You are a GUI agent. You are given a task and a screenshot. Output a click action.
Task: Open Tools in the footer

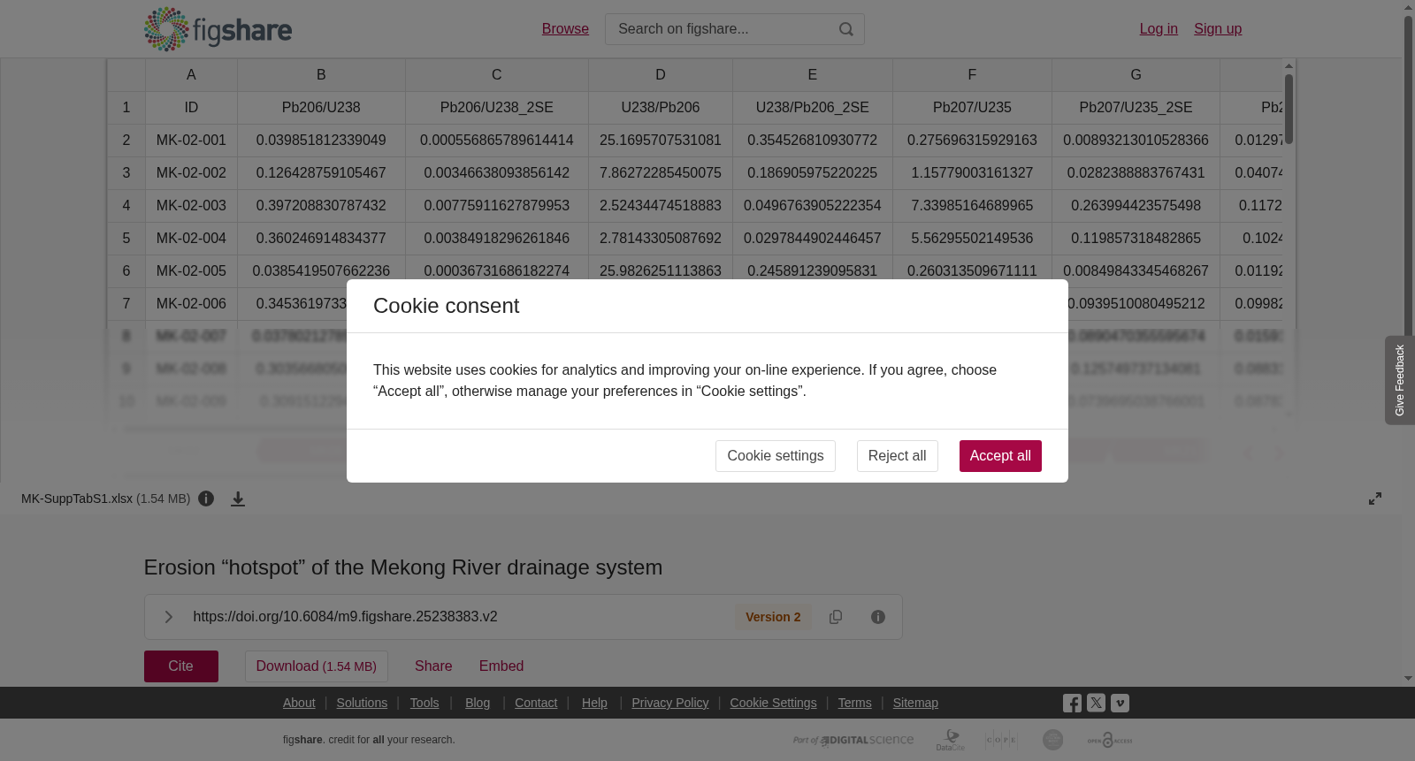[424, 703]
